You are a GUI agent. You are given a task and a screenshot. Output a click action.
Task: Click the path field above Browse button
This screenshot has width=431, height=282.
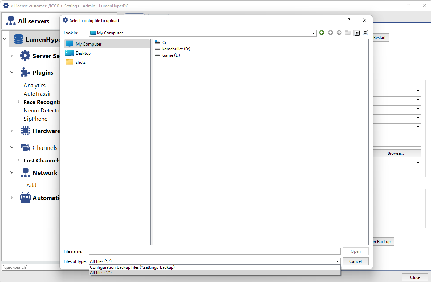point(397,144)
